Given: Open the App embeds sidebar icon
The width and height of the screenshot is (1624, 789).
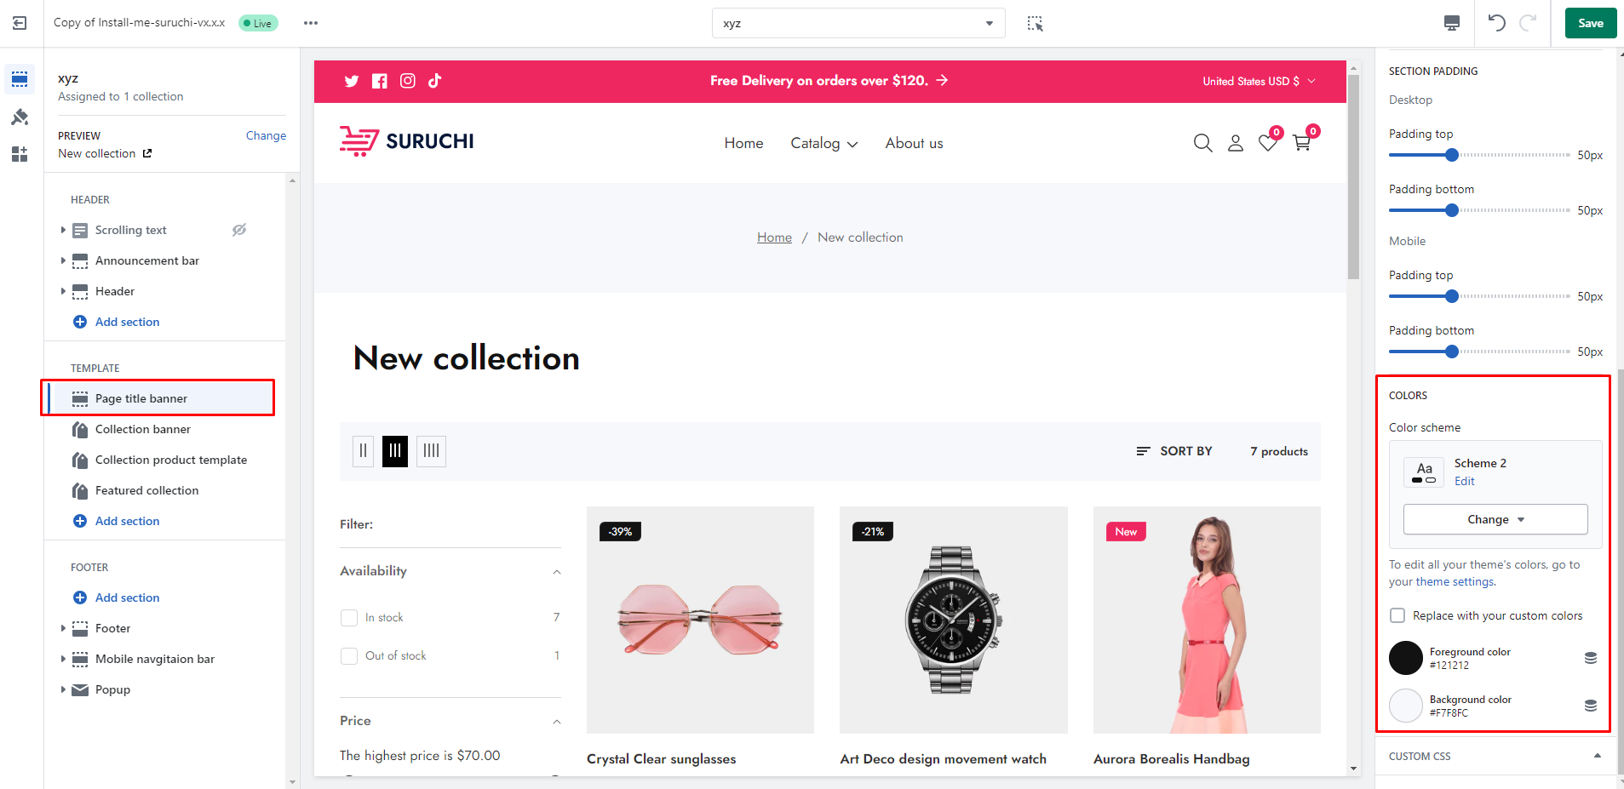Looking at the screenshot, I should point(20,154).
